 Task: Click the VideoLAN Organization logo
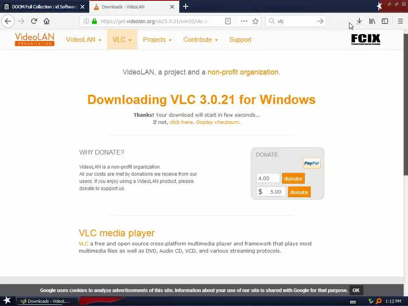click(x=35, y=39)
